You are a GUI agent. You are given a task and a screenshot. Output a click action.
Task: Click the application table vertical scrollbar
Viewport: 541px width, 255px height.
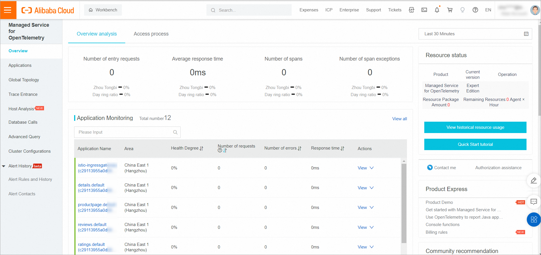[x=404, y=203]
